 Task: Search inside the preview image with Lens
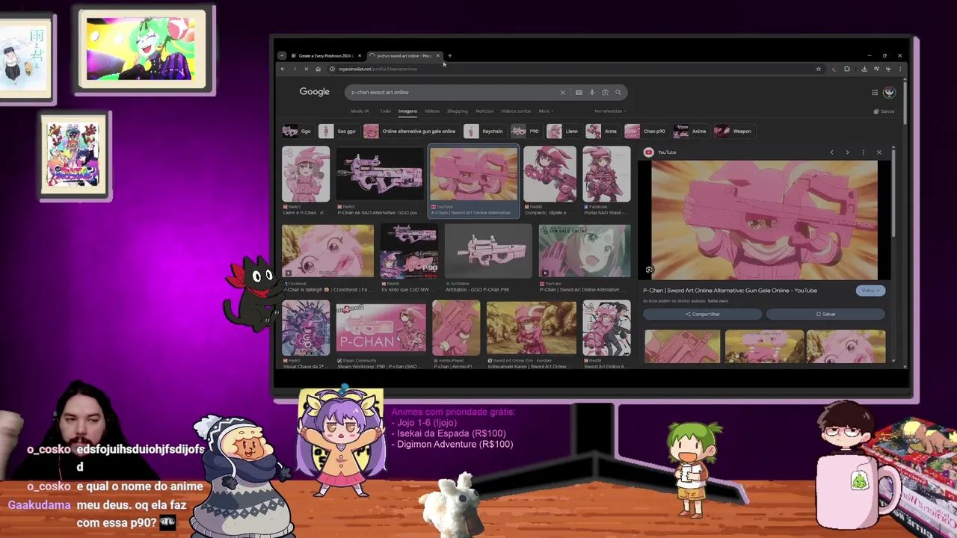[649, 270]
